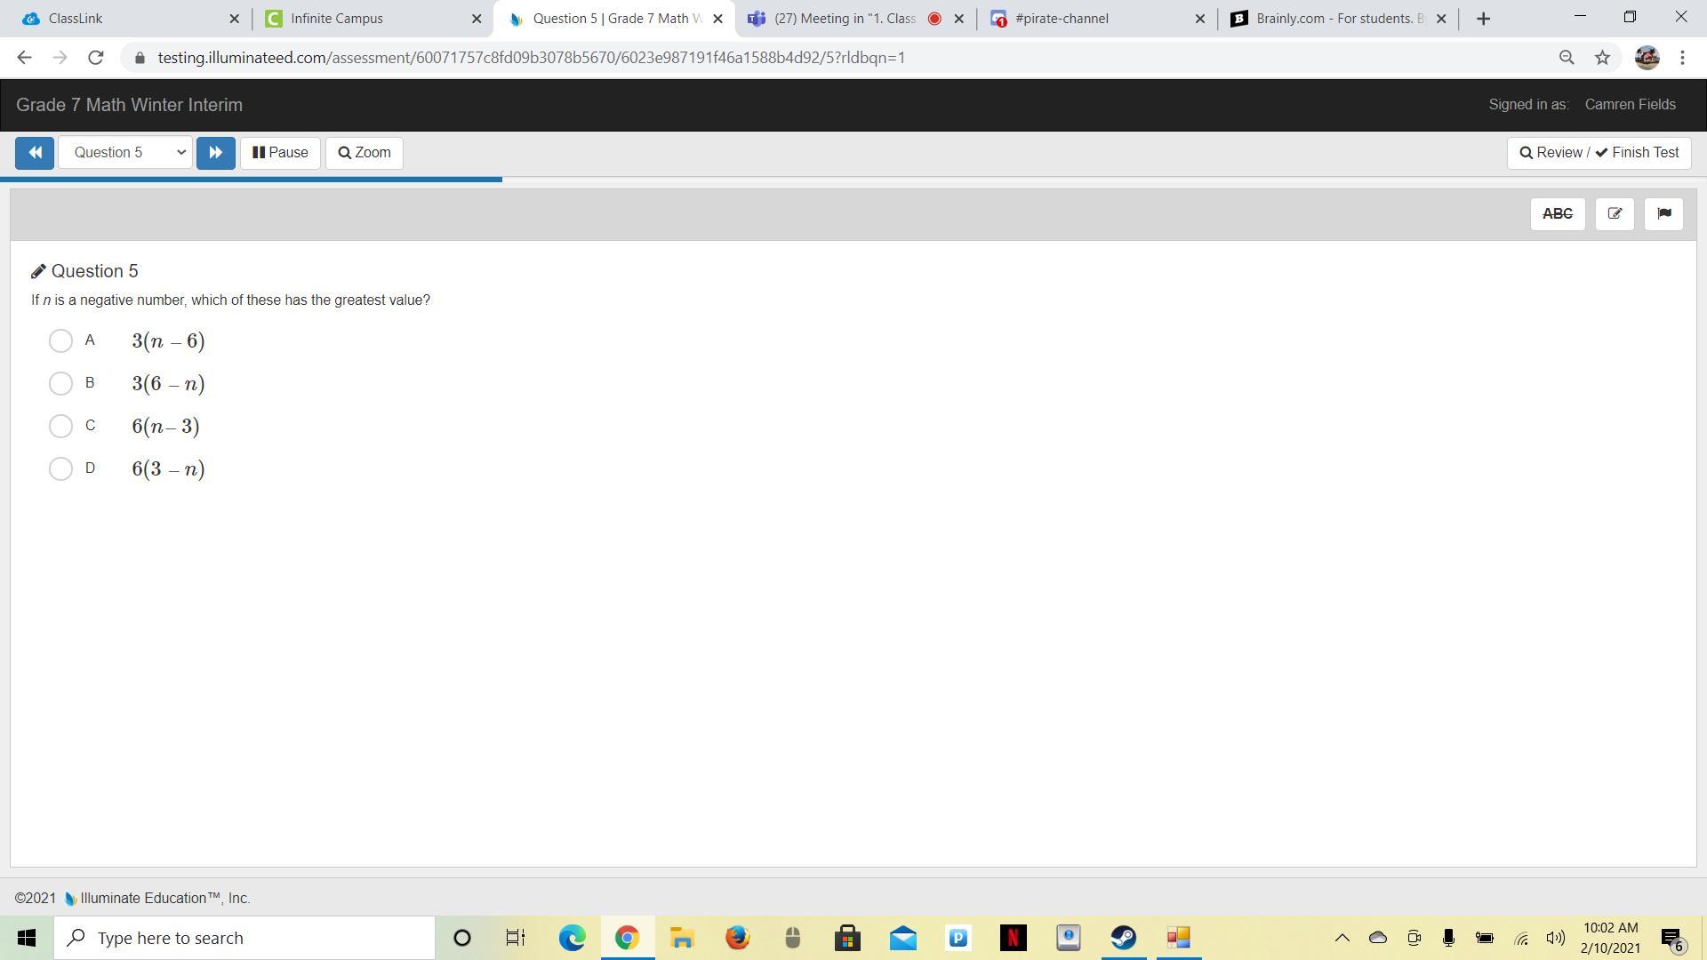Screen dimensions: 1707x960
Task: Bookmark this page with the star icon
Action: [x=1602, y=58]
